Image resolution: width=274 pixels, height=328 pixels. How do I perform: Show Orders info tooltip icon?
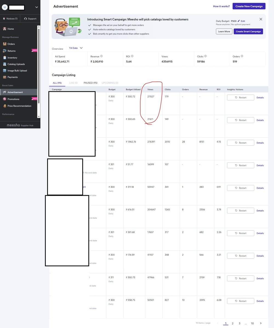click(242, 56)
